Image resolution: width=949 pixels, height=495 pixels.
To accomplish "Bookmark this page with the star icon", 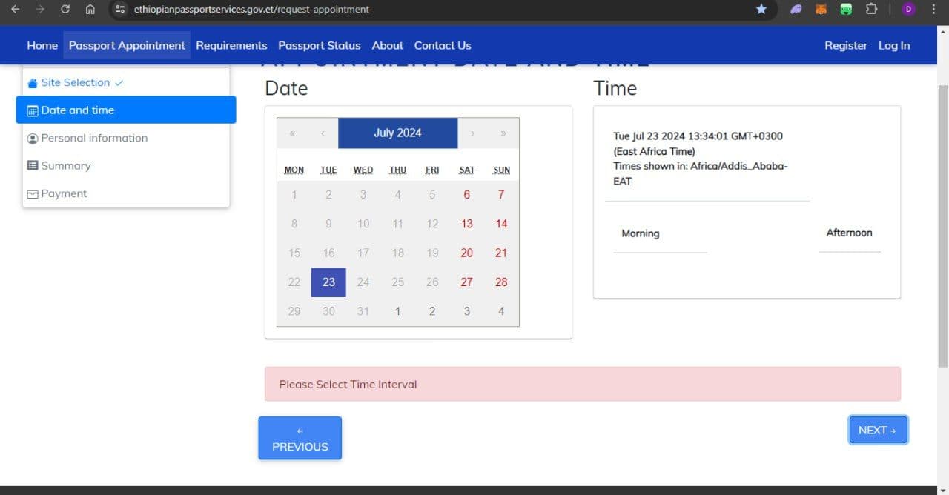I will point(761,9).
